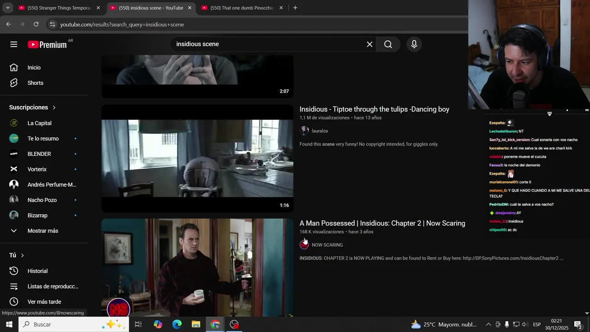Click '168 K visualizaciones' text
Viewport: 590px width, 332px height.
coord(322,232)
